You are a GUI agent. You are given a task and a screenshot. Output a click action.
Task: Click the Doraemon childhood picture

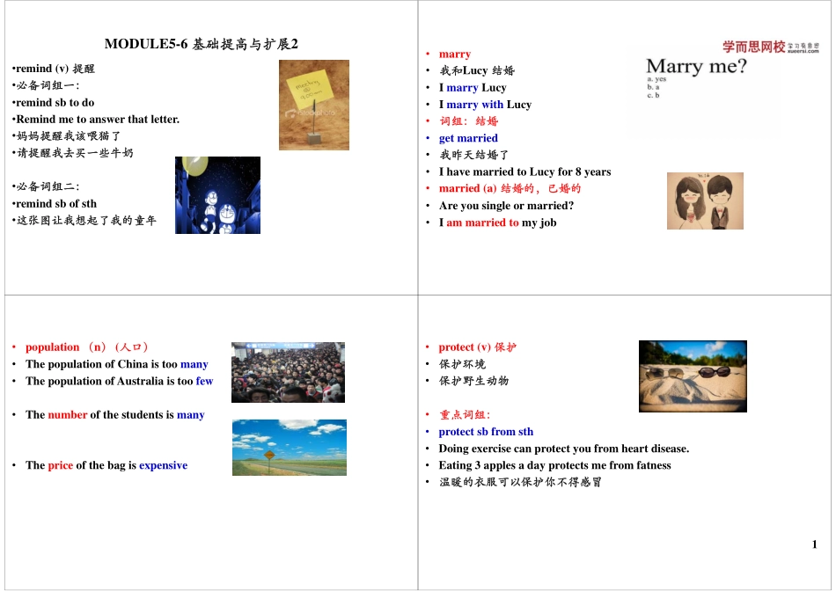click(219, 194)
